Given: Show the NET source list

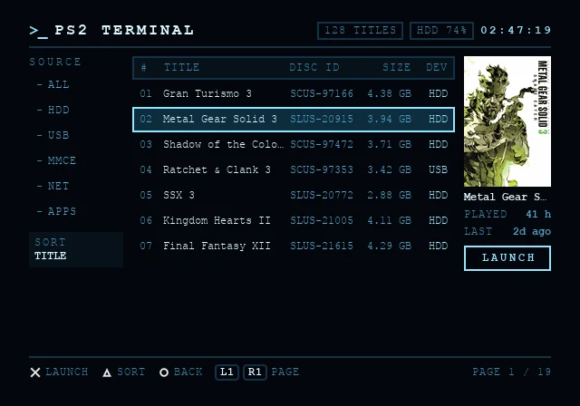Looking at the screenshot, I should tap(53, 186).
